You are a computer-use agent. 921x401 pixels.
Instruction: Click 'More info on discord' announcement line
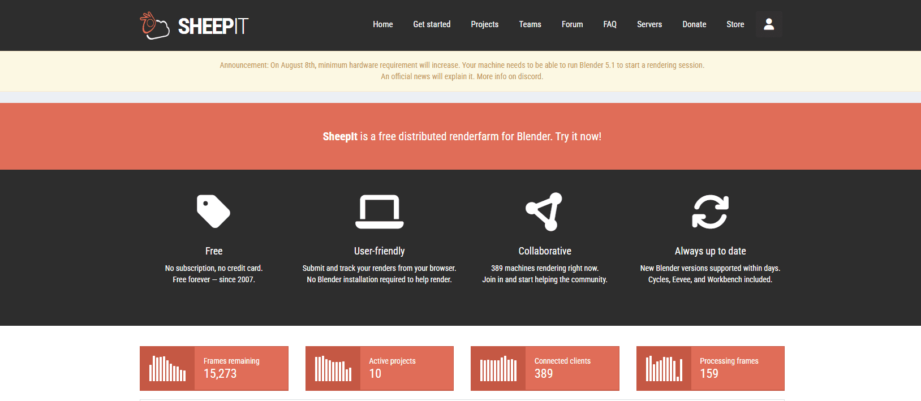pos(462,76)
